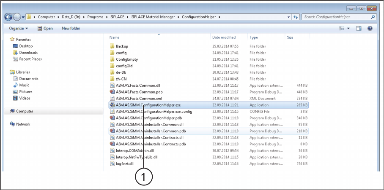Image resolution: width=384 pixels, height=190 pixels.
Task: Open the view options dropdown arrow
Action: pos(348,29)
